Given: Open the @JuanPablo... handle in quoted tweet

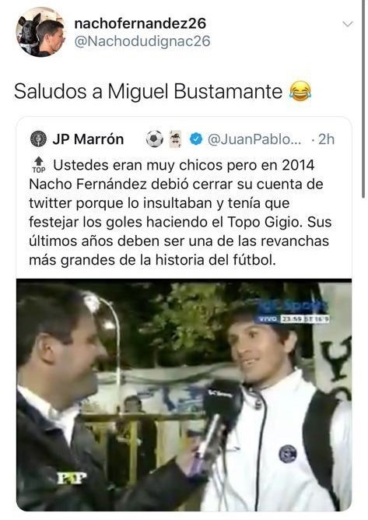Looking at the screenshot, I should point(254,139).
